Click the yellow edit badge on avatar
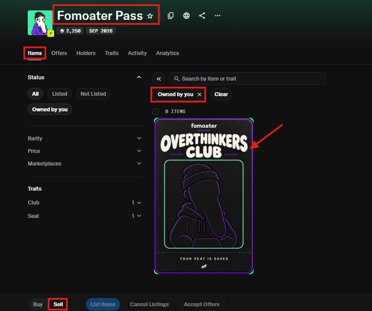The width and height of the screenshot is (372, 311). (x=50, y=33)
